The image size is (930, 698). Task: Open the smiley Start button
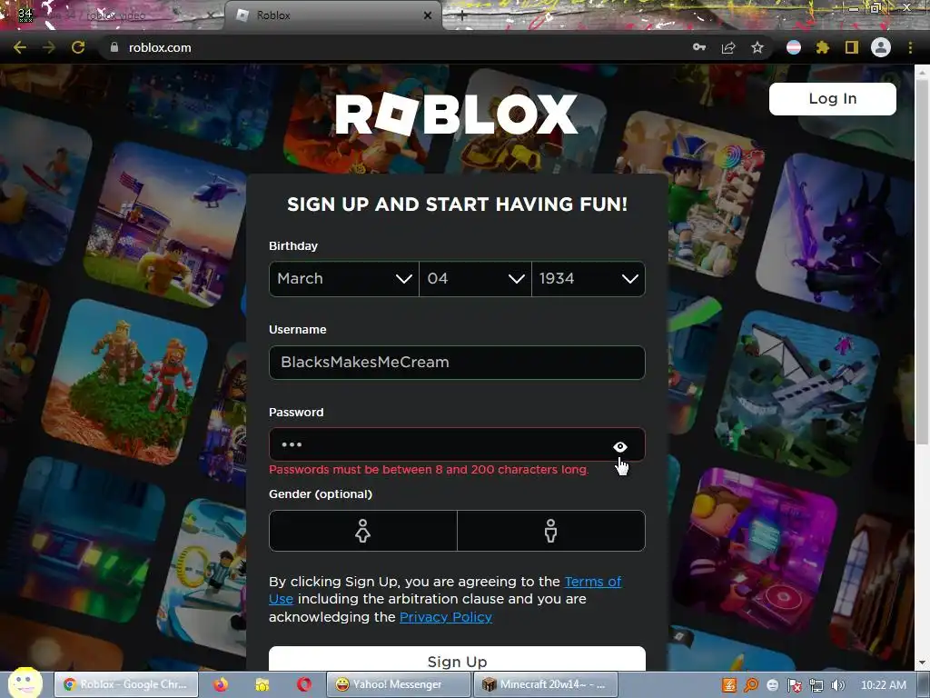25,683
